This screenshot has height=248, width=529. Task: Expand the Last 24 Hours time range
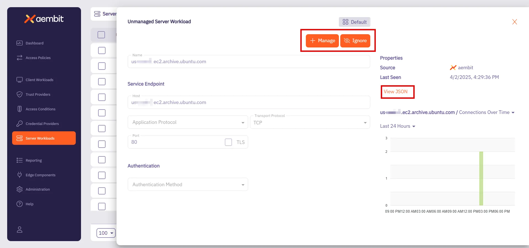pos(398,126)
